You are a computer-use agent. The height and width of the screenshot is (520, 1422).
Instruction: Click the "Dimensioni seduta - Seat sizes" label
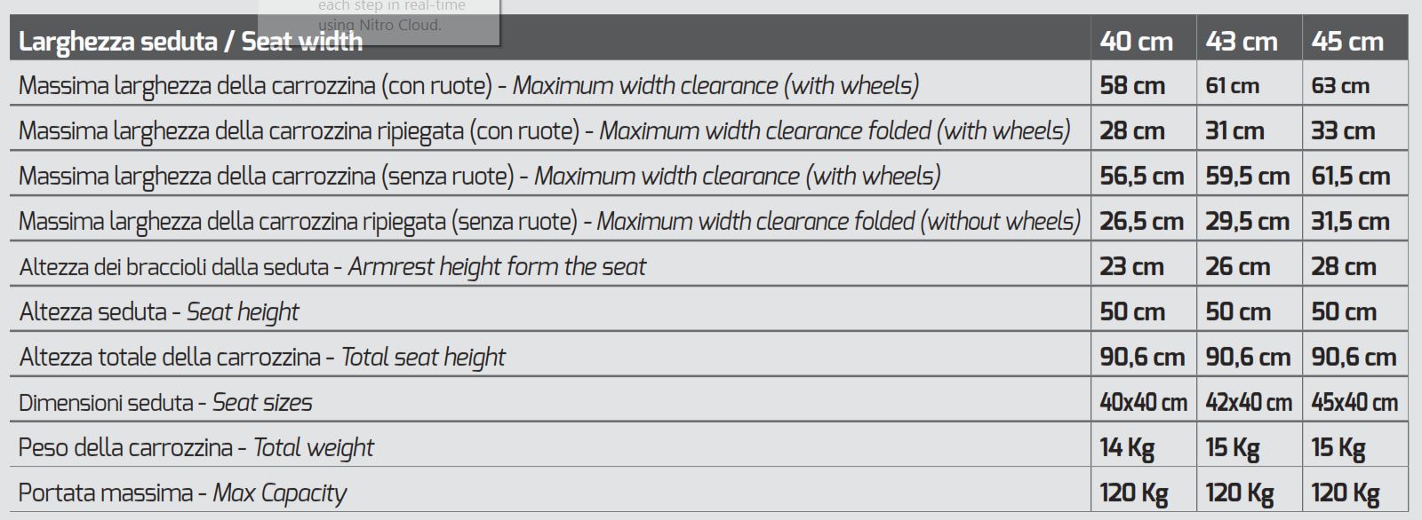click(165, 403)
